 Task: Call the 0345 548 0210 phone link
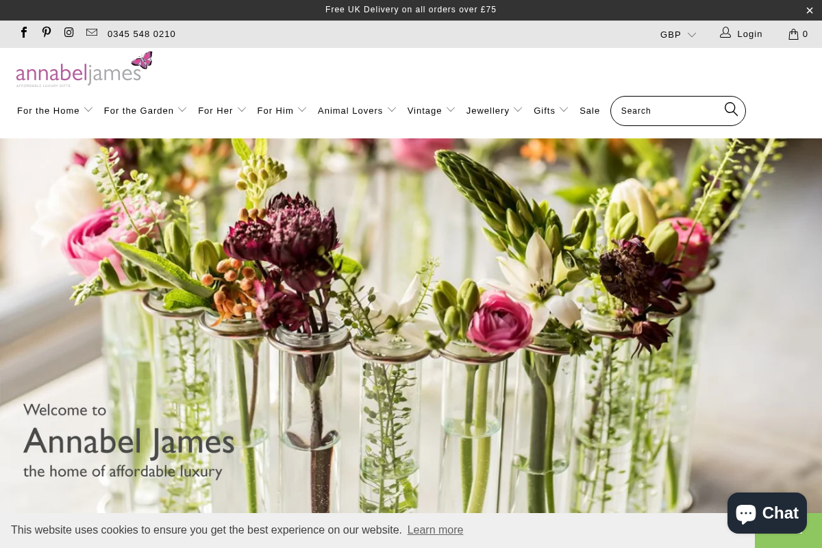pos(141,34)
